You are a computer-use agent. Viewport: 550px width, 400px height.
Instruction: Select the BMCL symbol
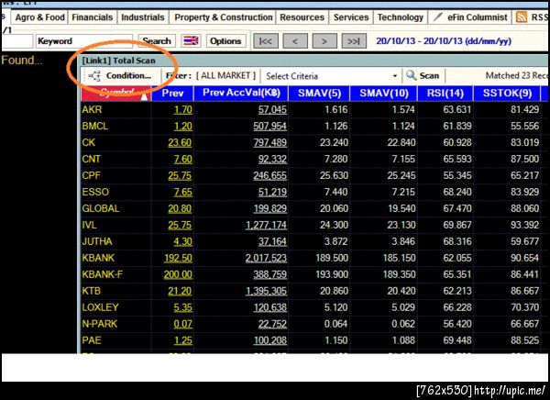94,126
